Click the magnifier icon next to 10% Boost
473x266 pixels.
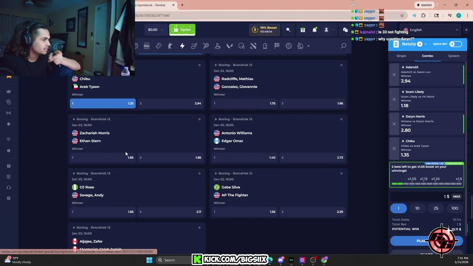click(x=288, y=30)
